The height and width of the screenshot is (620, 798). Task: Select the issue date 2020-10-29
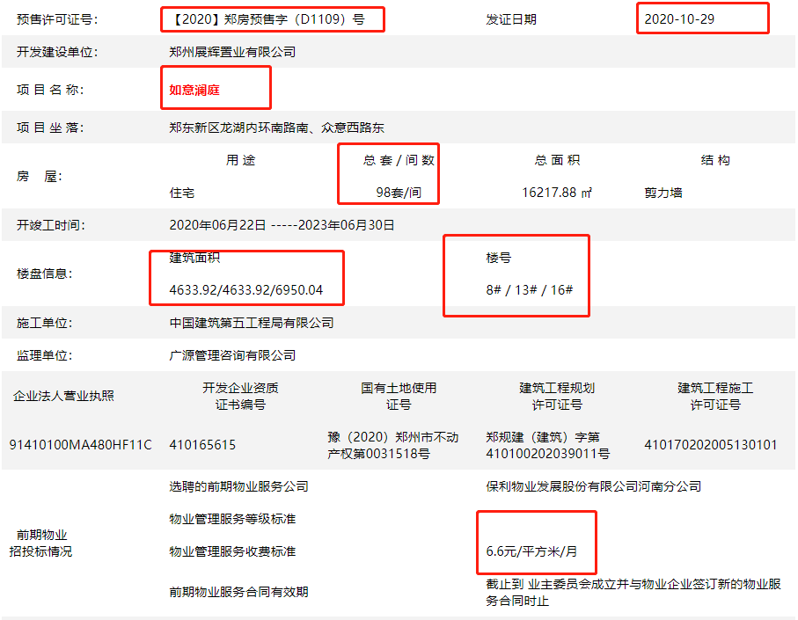pyautogui.click(x=679, y=19)
